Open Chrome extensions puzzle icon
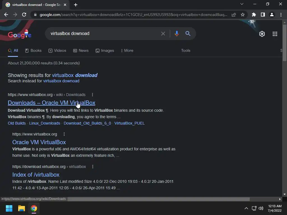 click(x=254, y=15)
